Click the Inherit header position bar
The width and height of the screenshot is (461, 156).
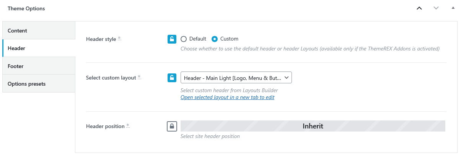[313, 126]
